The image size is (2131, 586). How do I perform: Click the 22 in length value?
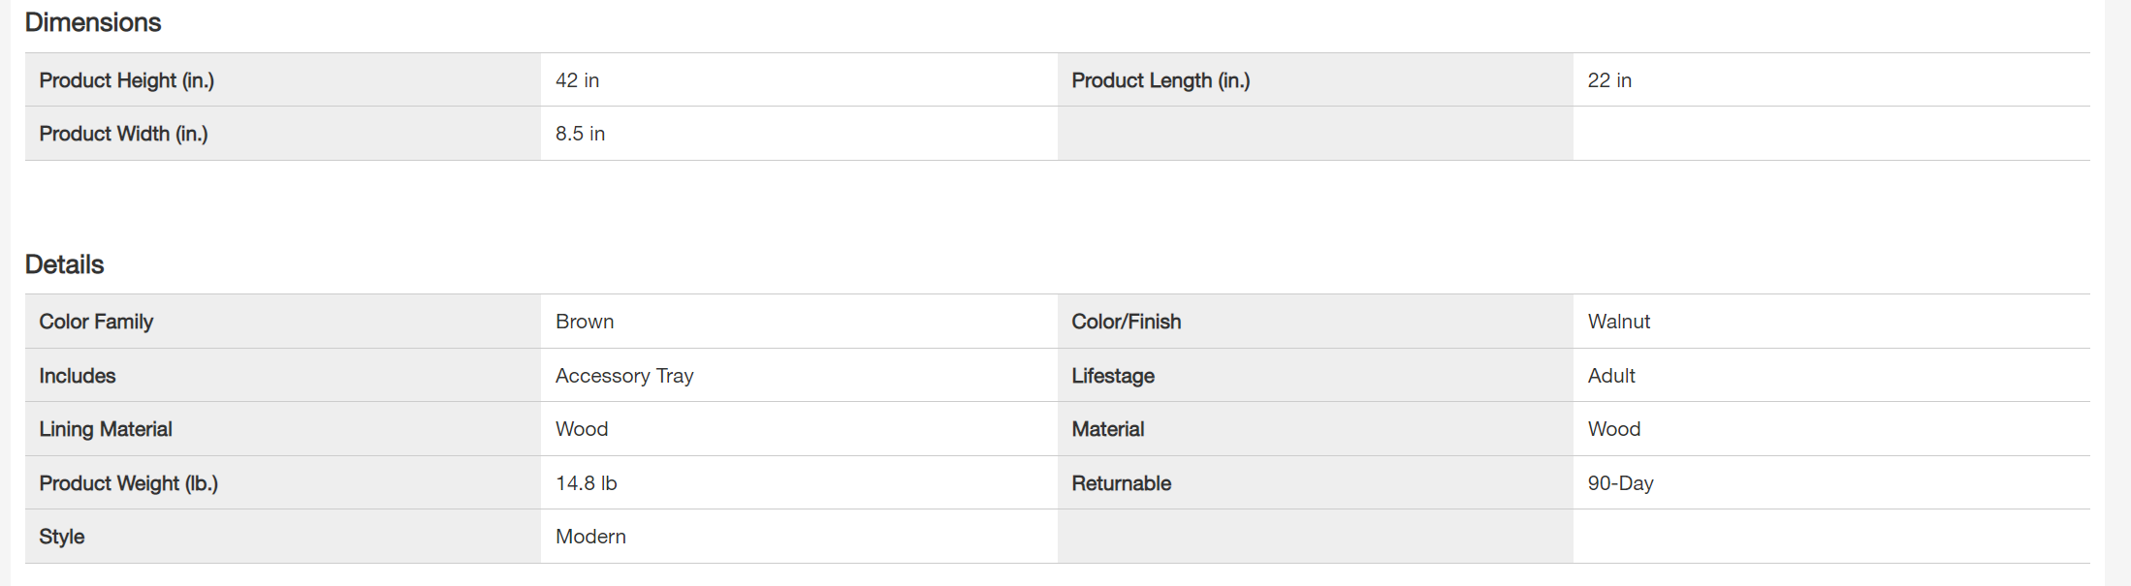point(1608,80)
